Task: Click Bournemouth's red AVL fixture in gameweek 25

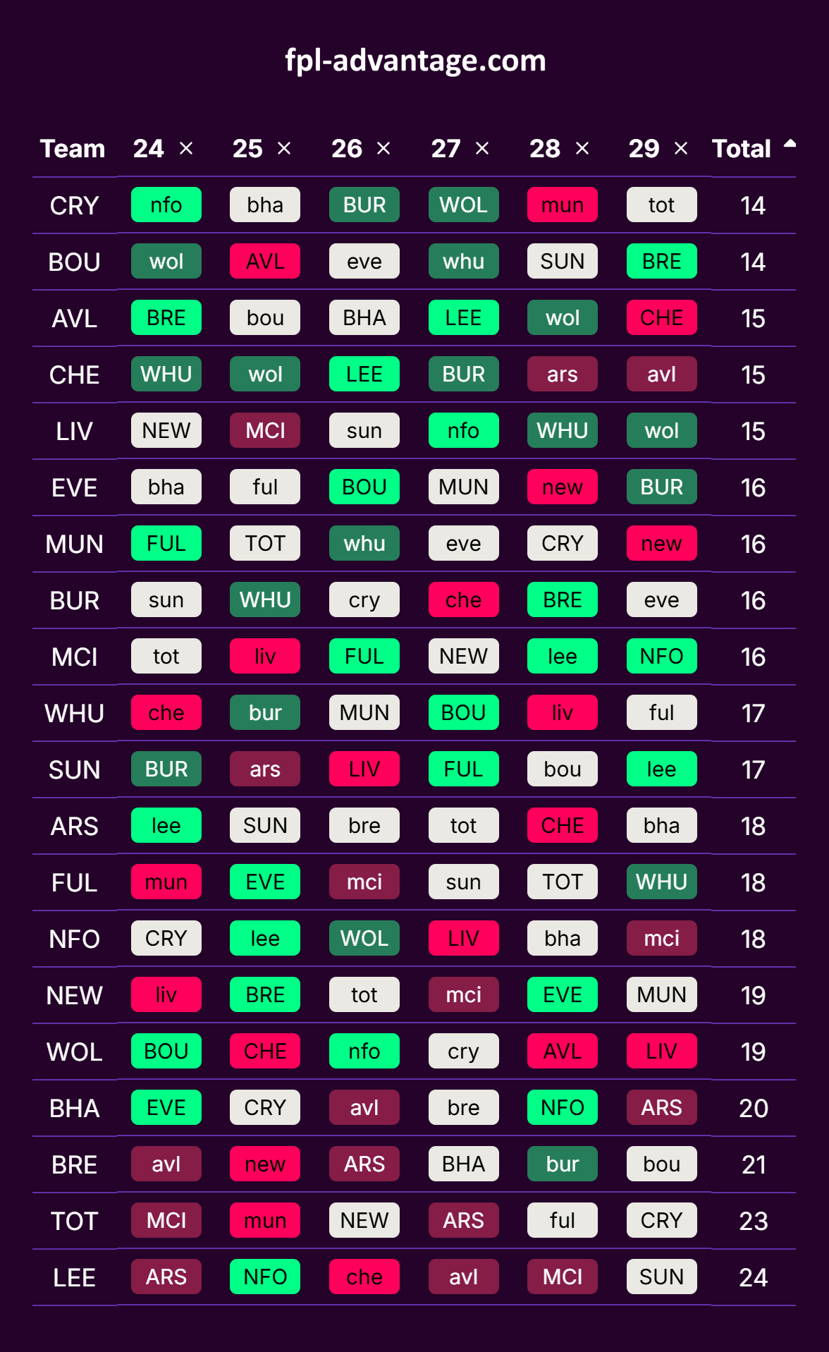Action: tap(265, 262)
